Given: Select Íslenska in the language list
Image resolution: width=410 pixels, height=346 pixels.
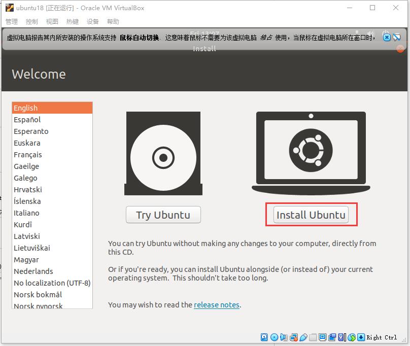Looking at the screenshot, I should (52, 201).
